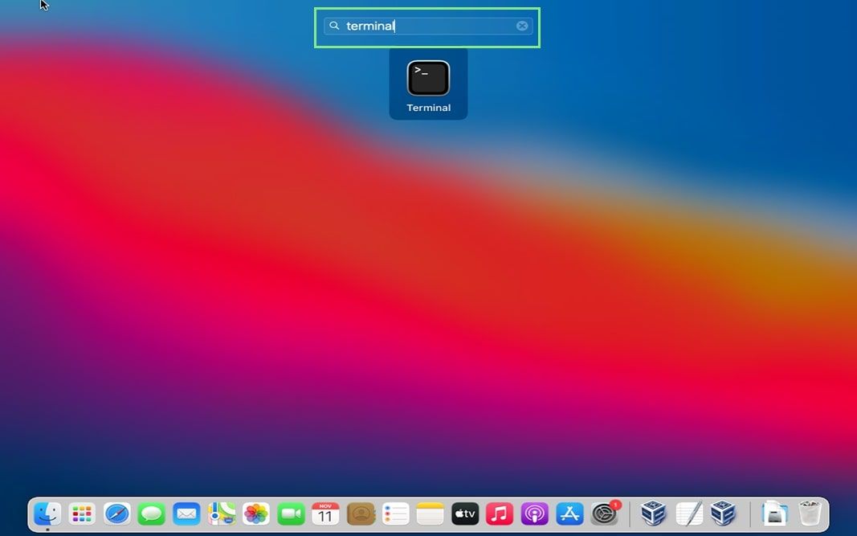Open Launchpad from the Dock
This screenshot has height=536, width=857.
pos(82,513)
